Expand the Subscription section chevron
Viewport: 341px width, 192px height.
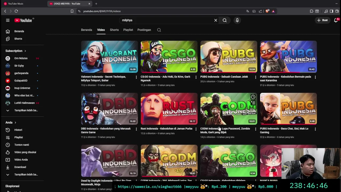pos(25,51)
